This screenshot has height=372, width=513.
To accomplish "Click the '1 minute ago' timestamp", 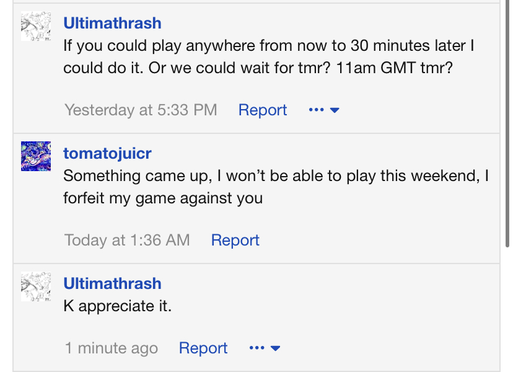I will coord(111,348).
